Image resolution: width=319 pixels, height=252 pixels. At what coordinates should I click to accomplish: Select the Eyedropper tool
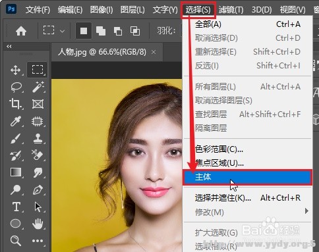pyautogui.click(x=16, y=121)
